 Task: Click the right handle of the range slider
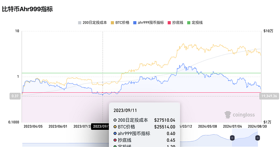click(x=258, y=138)
